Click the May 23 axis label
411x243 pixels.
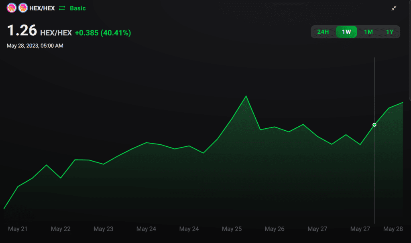click(103, 229)
